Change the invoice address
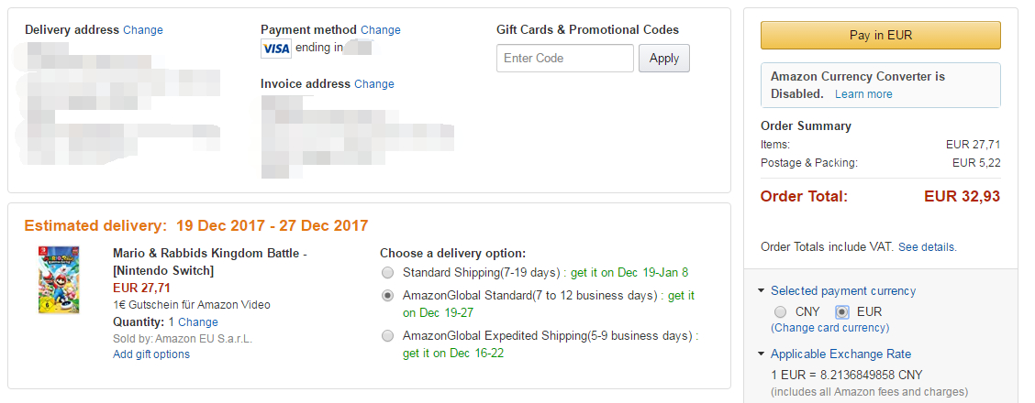 [x=374, y=84]
